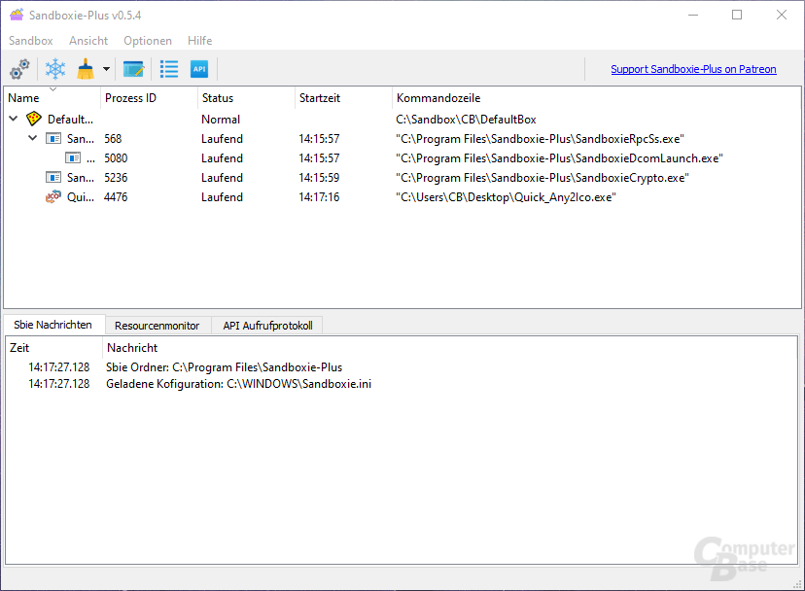Sort by the Startzeit column header

pyautogui.click(x=343, y=98)
